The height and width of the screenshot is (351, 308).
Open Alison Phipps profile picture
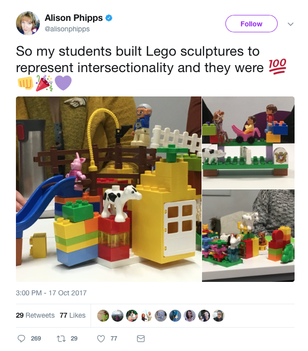click(x=28, y=23)
